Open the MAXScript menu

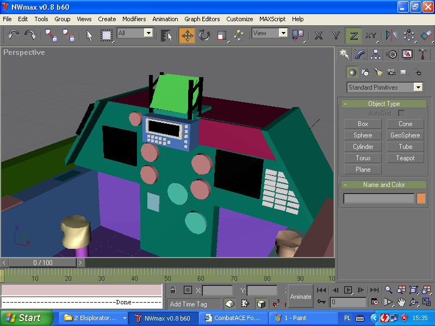click(x=272, y=19)
